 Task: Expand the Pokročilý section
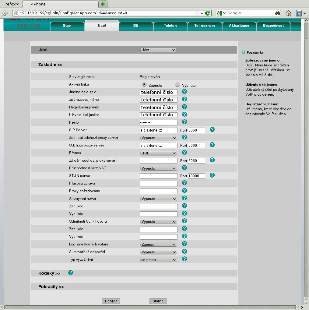(x=51, y=287)
